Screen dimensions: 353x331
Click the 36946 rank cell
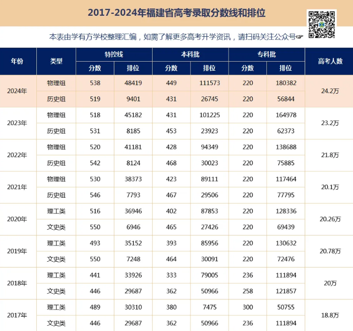[133, 211]
